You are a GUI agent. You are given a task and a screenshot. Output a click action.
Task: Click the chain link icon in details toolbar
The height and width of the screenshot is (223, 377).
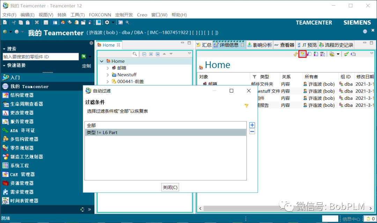(332, 54)
